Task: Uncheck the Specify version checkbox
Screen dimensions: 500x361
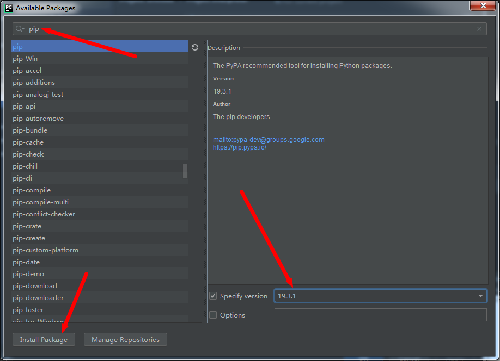Action: (x=213, y=296)
